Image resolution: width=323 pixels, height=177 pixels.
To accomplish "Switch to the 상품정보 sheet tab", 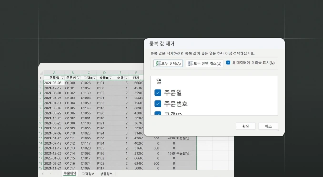I will [x=106, y=174].
